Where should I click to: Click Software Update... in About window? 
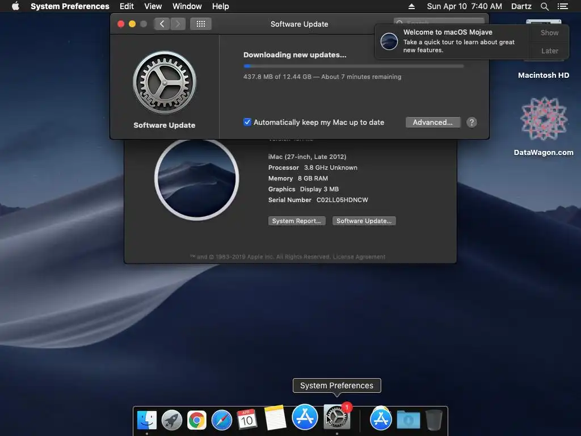[x=364, y=221]
